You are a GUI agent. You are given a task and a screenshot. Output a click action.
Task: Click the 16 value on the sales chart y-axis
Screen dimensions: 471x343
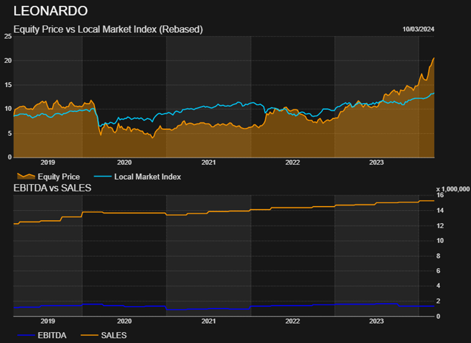[x=440, y=195]
